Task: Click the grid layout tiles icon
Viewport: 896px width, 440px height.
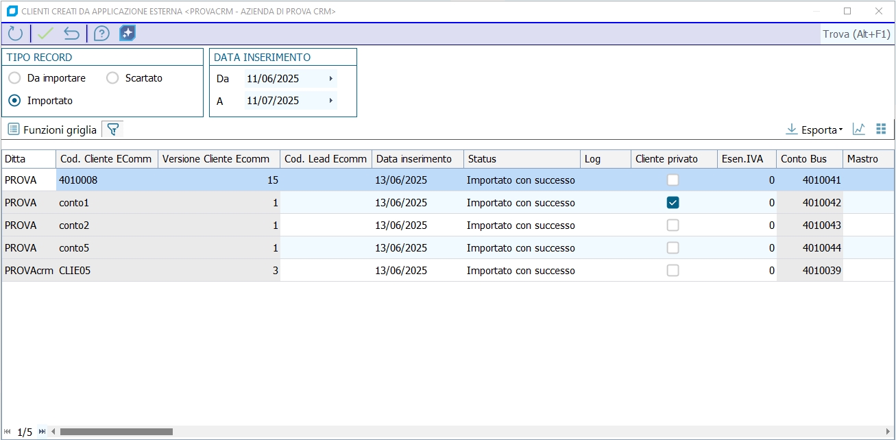Action: pos(882,129)
